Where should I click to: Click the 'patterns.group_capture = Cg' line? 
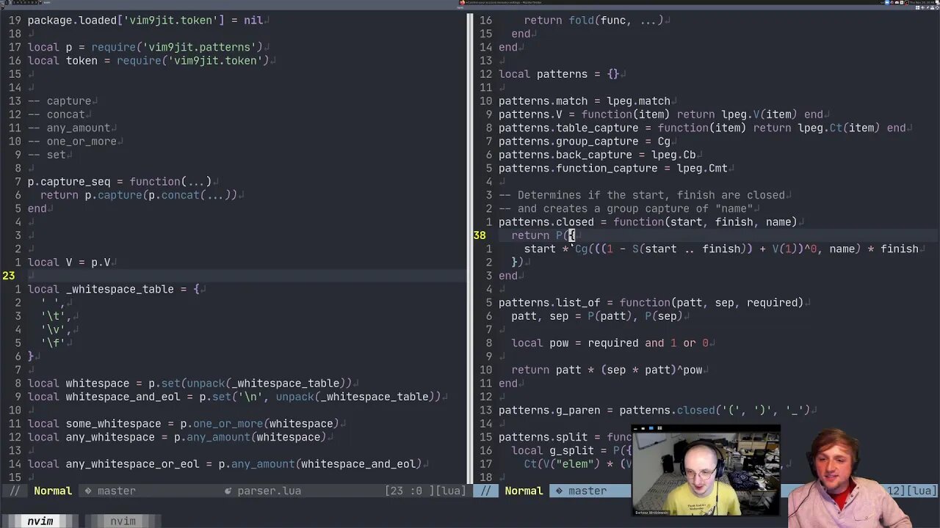pos(585,142)
